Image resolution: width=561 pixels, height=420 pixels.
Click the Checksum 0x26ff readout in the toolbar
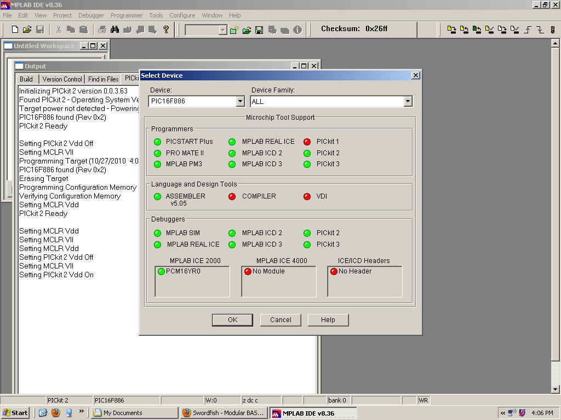pyautogui.click(x=354, y=28)
